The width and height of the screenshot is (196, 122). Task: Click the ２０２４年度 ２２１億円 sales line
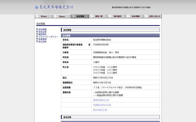click(105, 73)
